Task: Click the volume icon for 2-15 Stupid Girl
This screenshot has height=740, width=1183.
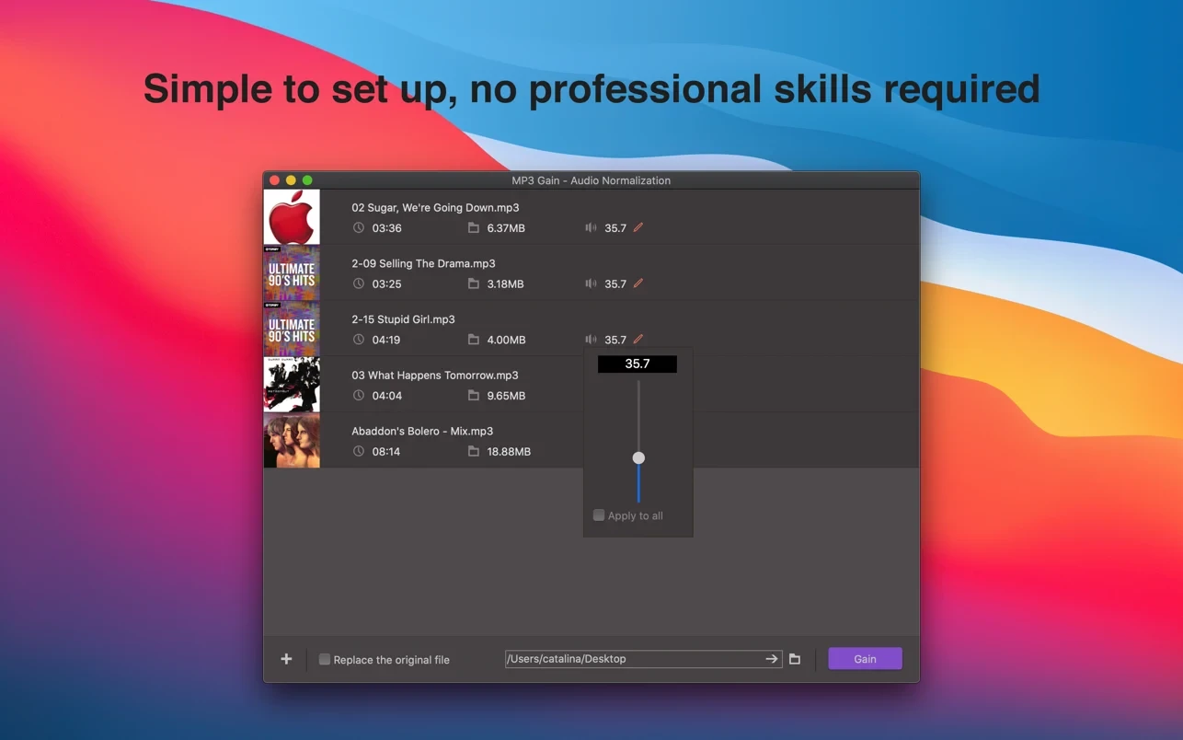Action: [591, 340]
